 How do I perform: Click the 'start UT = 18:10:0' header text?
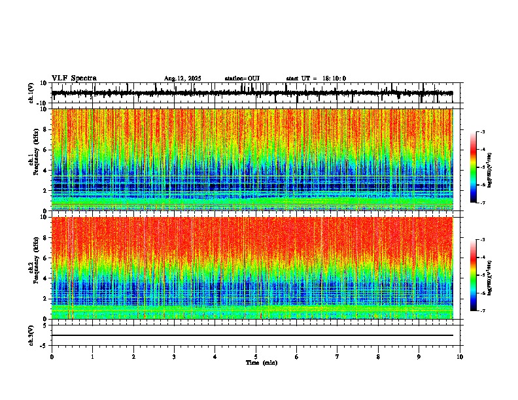[316, 78]
